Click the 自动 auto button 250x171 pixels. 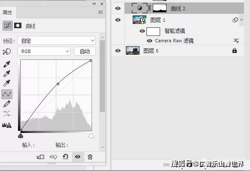[85, 51]
